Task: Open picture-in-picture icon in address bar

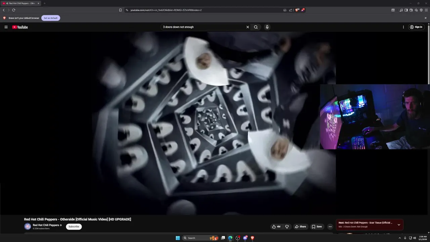Action: (285, 10)
